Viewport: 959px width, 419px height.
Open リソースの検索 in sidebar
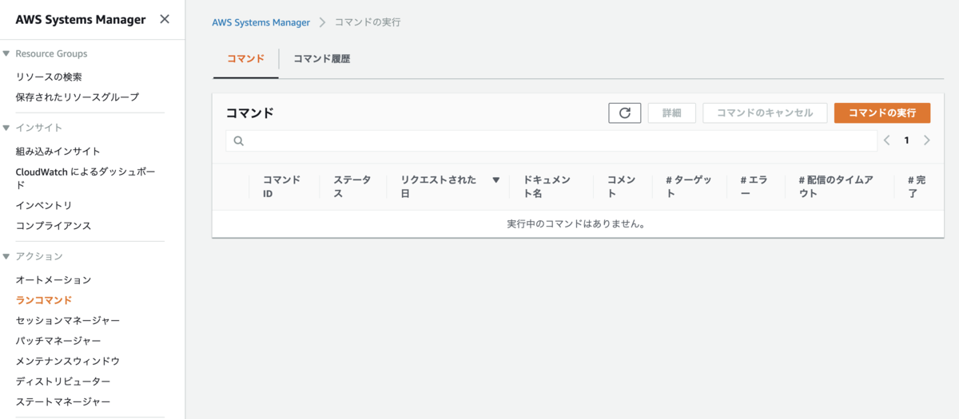49,77
